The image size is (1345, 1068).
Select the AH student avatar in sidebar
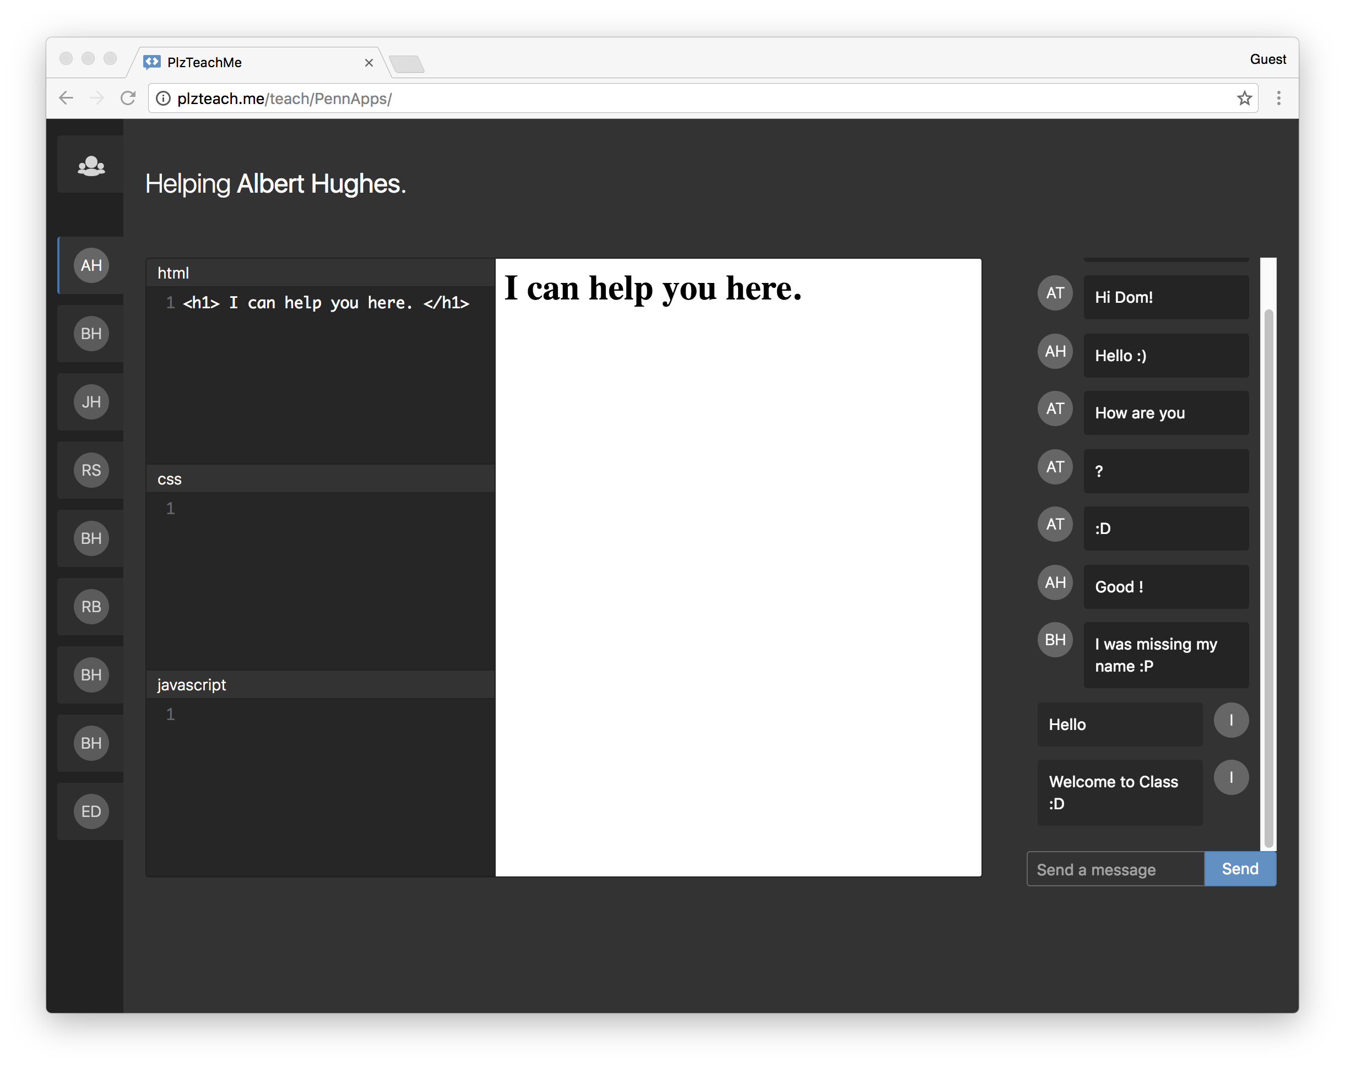point(91,265)
